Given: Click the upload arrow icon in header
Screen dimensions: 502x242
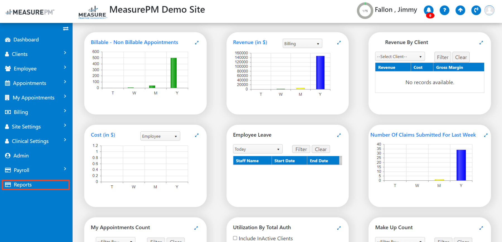Looking at the screenshot, I should pos(460,11).
